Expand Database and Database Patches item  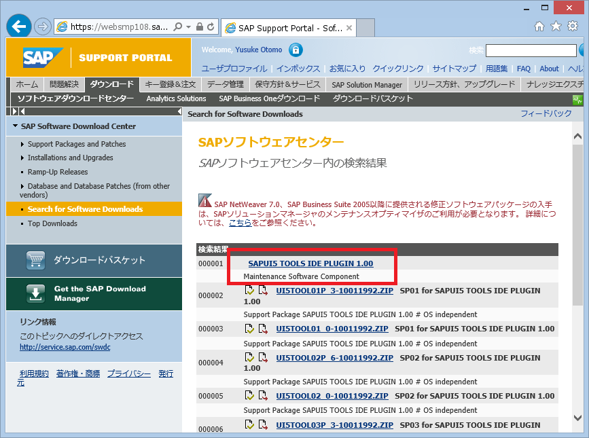coord(22,186)
